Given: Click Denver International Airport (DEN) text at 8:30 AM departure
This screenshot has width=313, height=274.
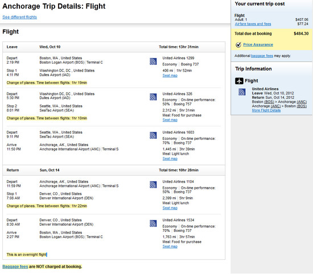Looking at the screenshot, I should pos(67,225).
